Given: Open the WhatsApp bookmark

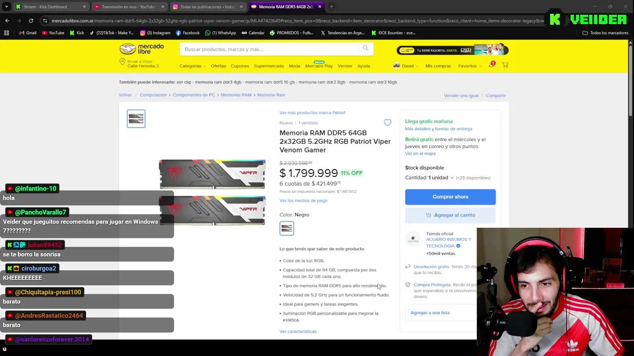Looking at the screenshot, I should pos(220,33).
